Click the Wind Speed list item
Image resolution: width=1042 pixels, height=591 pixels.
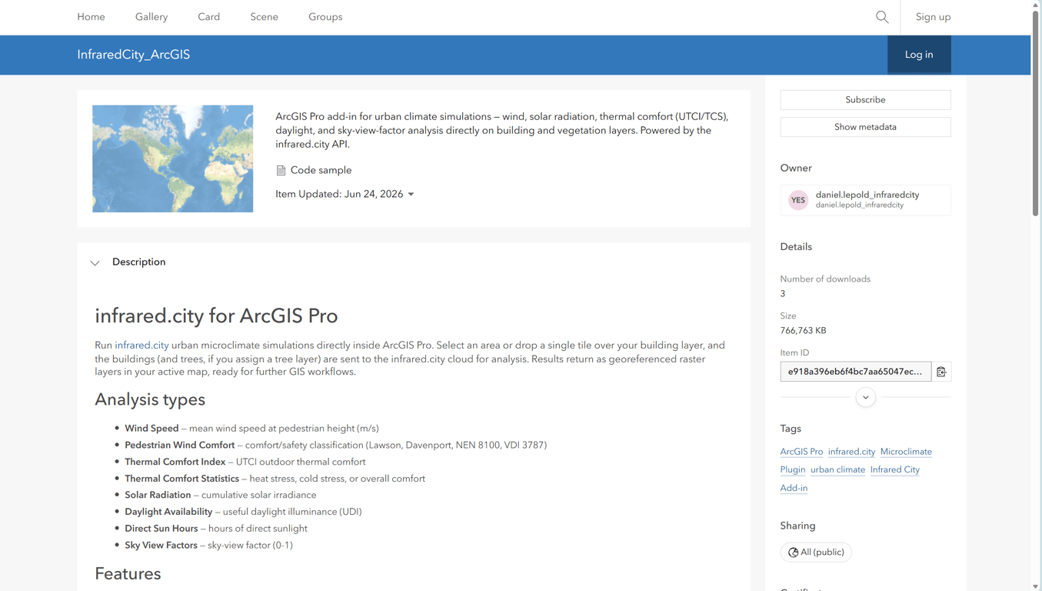click(251, 429)
